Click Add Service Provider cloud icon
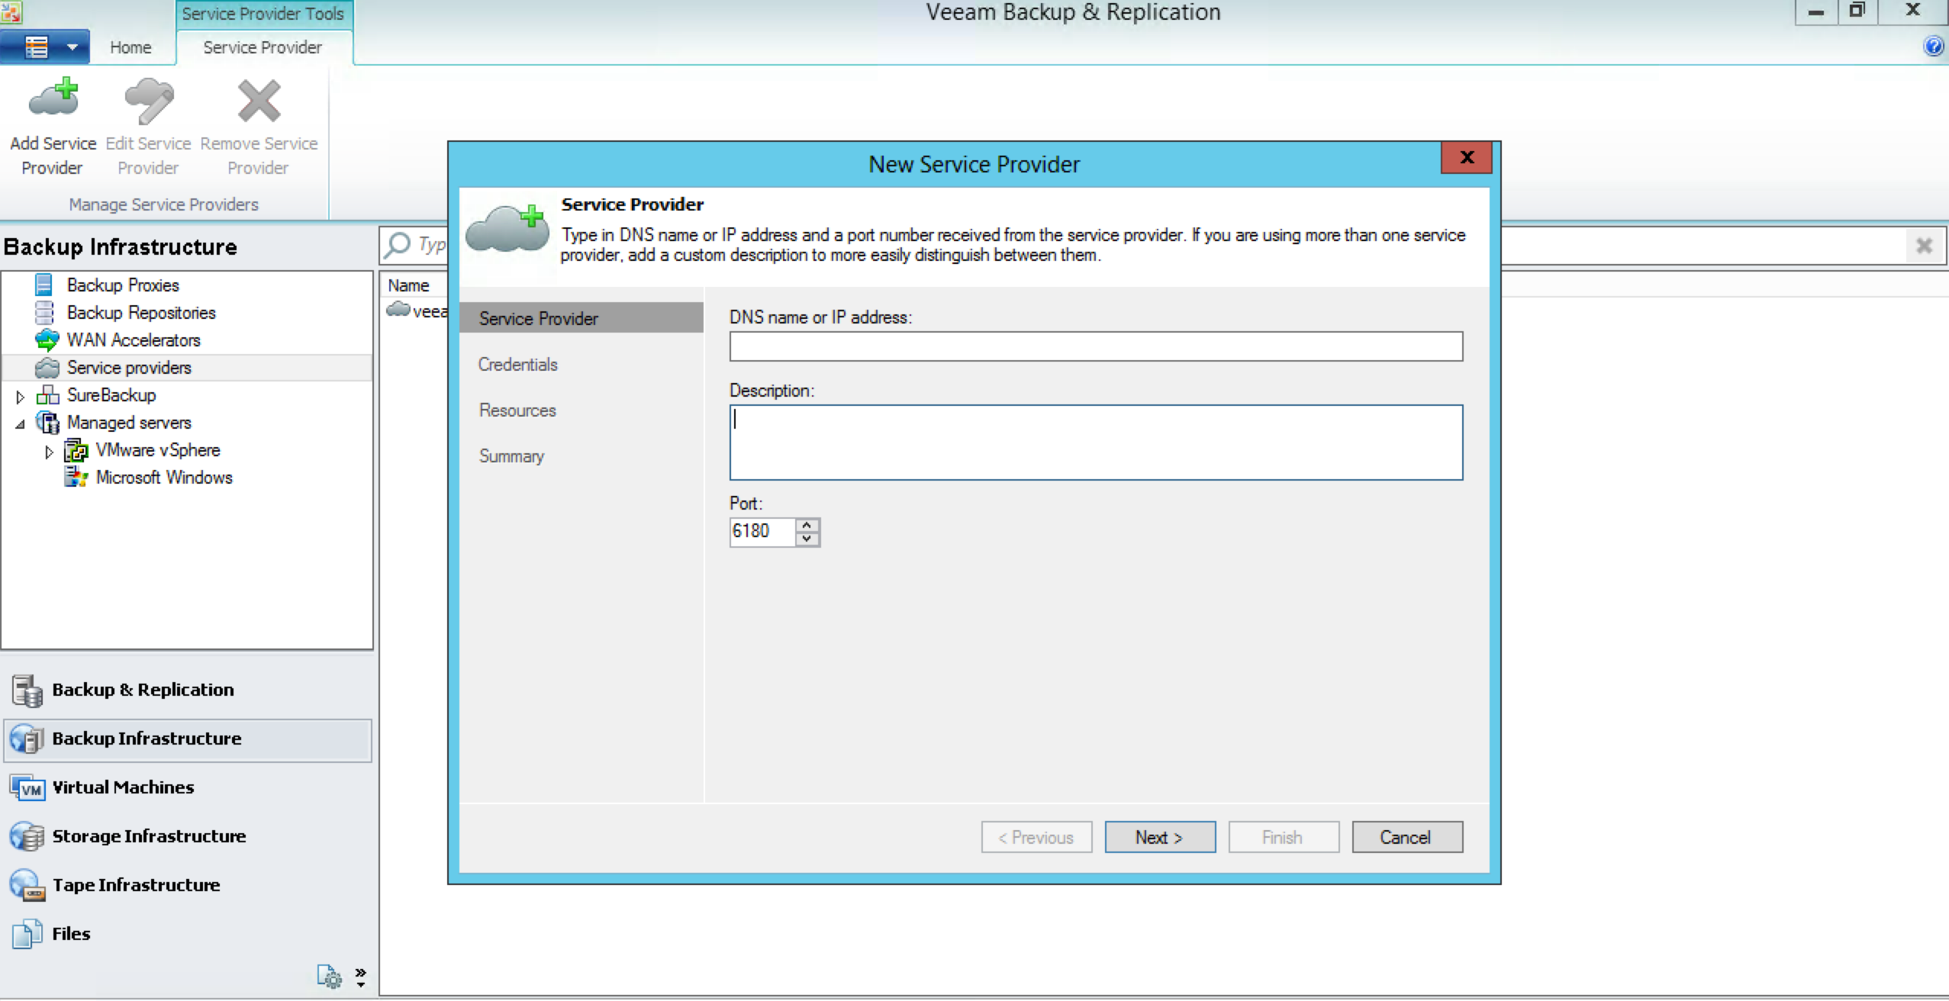1949x1001 pixels. 53,98
